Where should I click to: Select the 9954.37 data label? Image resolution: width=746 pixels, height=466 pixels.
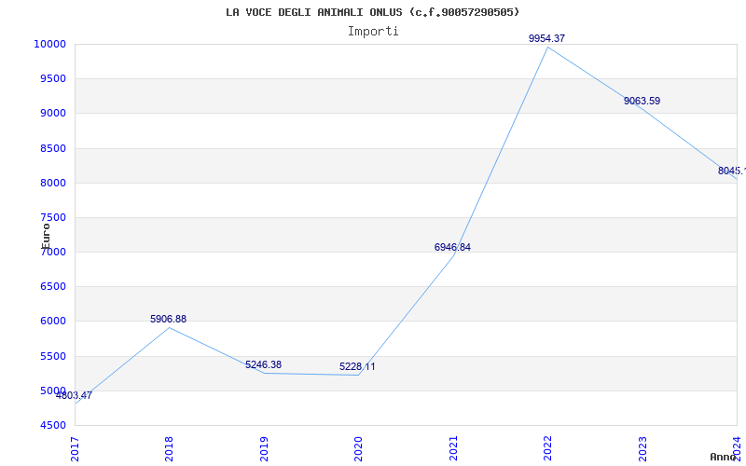(546, 38)
